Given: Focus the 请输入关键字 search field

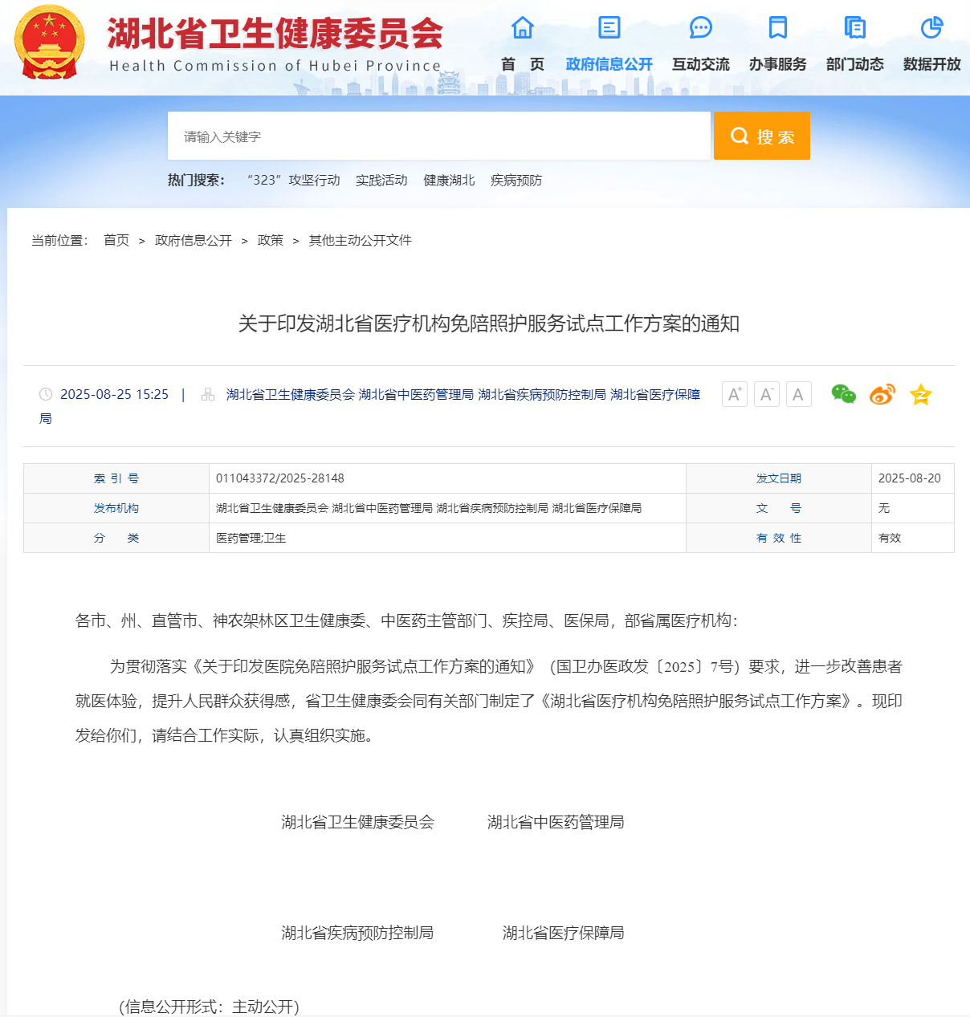Looking at the screenshot, I should click(x=438, y=136).
